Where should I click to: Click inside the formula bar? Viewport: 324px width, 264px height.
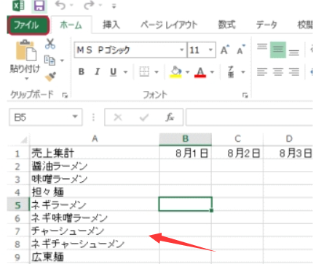point(249,117)
